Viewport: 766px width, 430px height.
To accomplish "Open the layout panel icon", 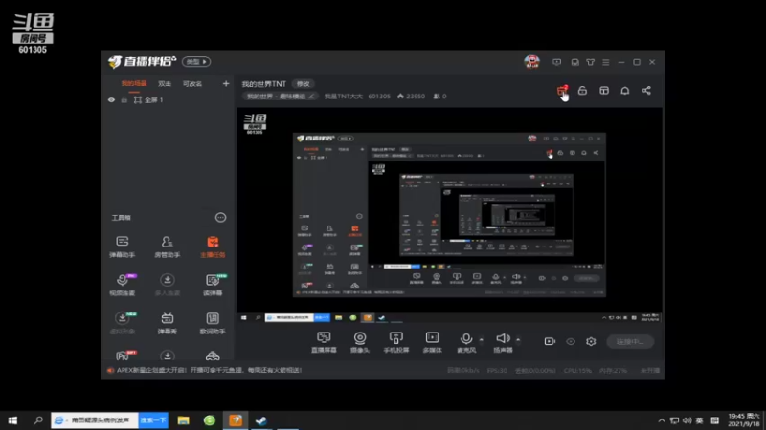I will tap(604, 91).
